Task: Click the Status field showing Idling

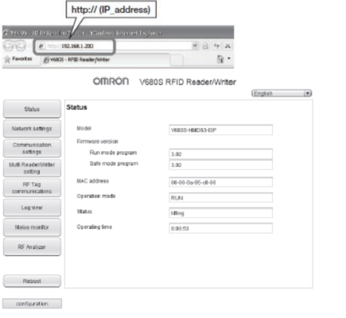Action: point(220,213)
